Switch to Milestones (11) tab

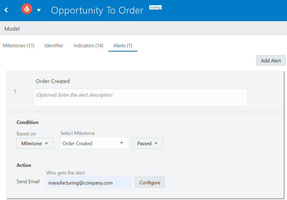[x=19, y=46]
